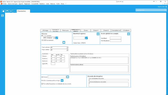Switch to the Divers III tab
Image resolution: width=168 pixels, height=95 pixels.
[x=106, y=30]
